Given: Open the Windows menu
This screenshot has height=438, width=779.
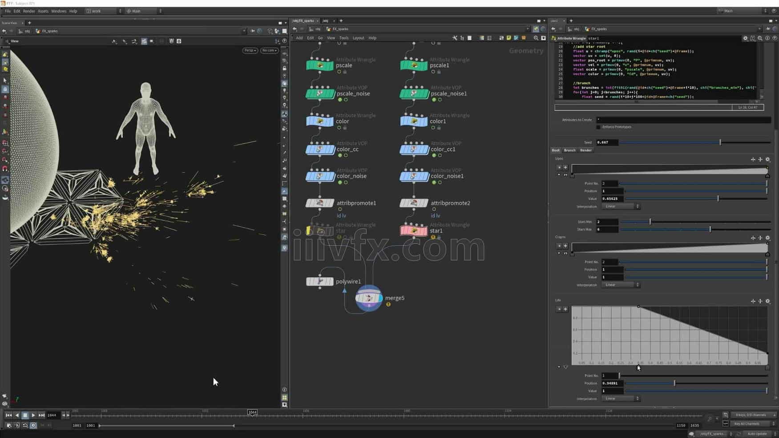Looking at the screenshot, I should (59, 11).
